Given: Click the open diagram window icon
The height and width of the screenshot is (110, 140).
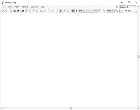Looking at the screenshot, I should click(x=11, y=11).
